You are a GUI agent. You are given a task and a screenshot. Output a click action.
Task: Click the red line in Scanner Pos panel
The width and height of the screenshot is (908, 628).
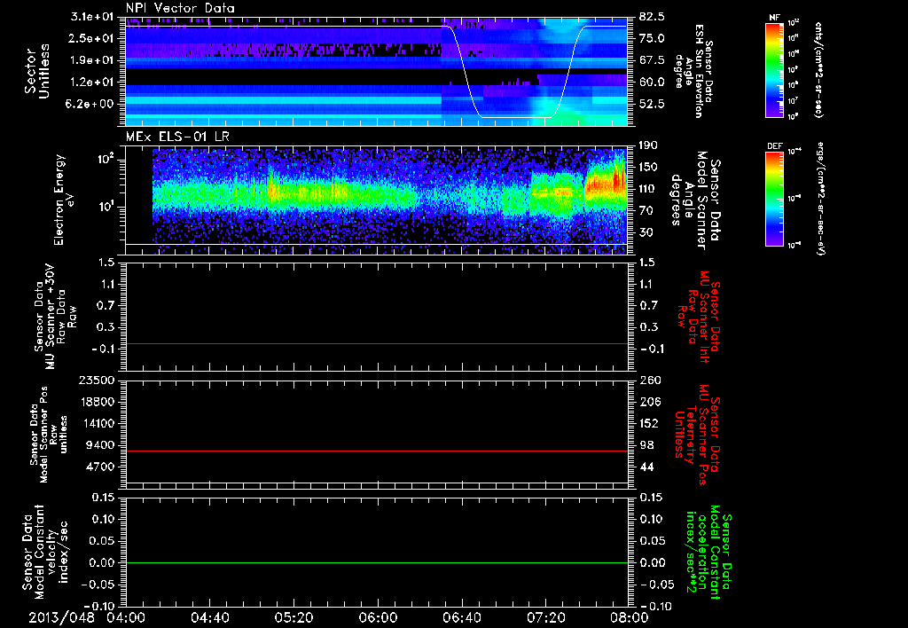[x=377, y=451]
